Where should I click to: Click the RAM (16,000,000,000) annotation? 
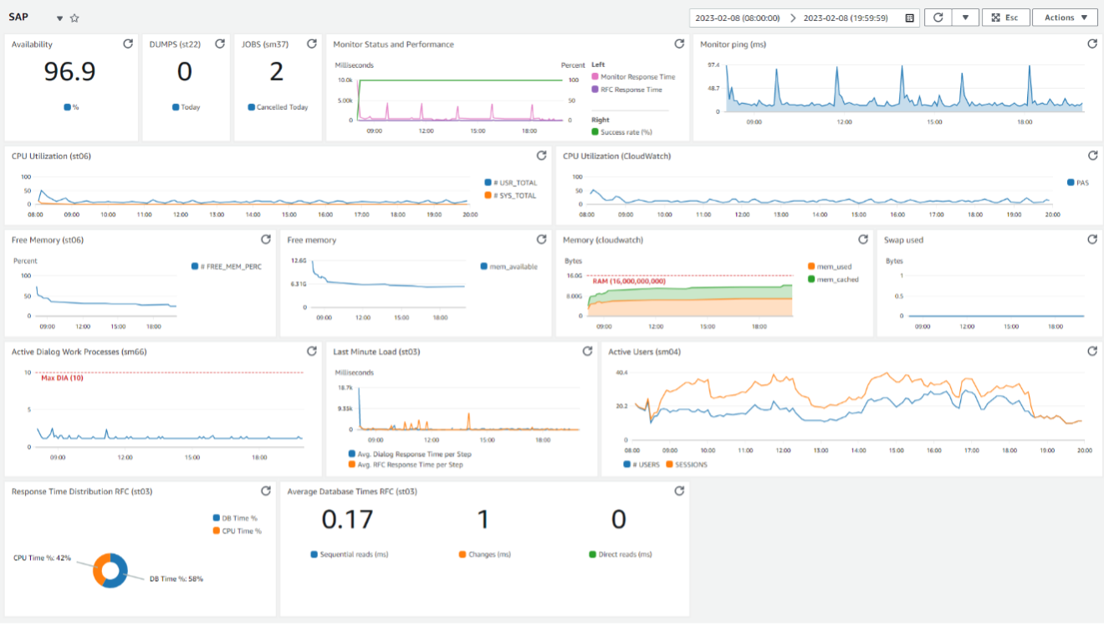coord(629,281)
